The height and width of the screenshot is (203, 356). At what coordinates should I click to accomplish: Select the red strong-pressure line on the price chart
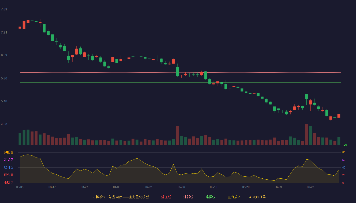tap(180, 63)
